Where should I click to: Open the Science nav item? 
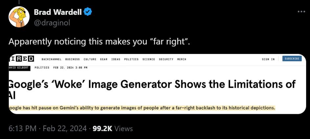[149, 59]
